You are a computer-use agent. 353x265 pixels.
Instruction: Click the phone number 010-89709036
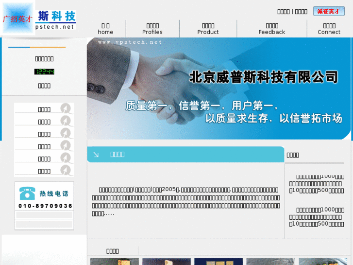(45, 206)
